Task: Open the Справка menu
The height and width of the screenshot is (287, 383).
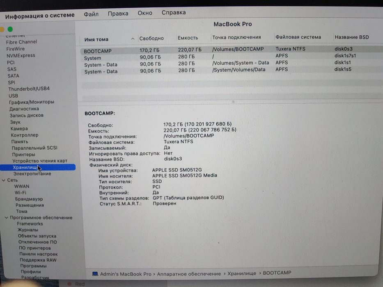Action: tap(174, 12)
